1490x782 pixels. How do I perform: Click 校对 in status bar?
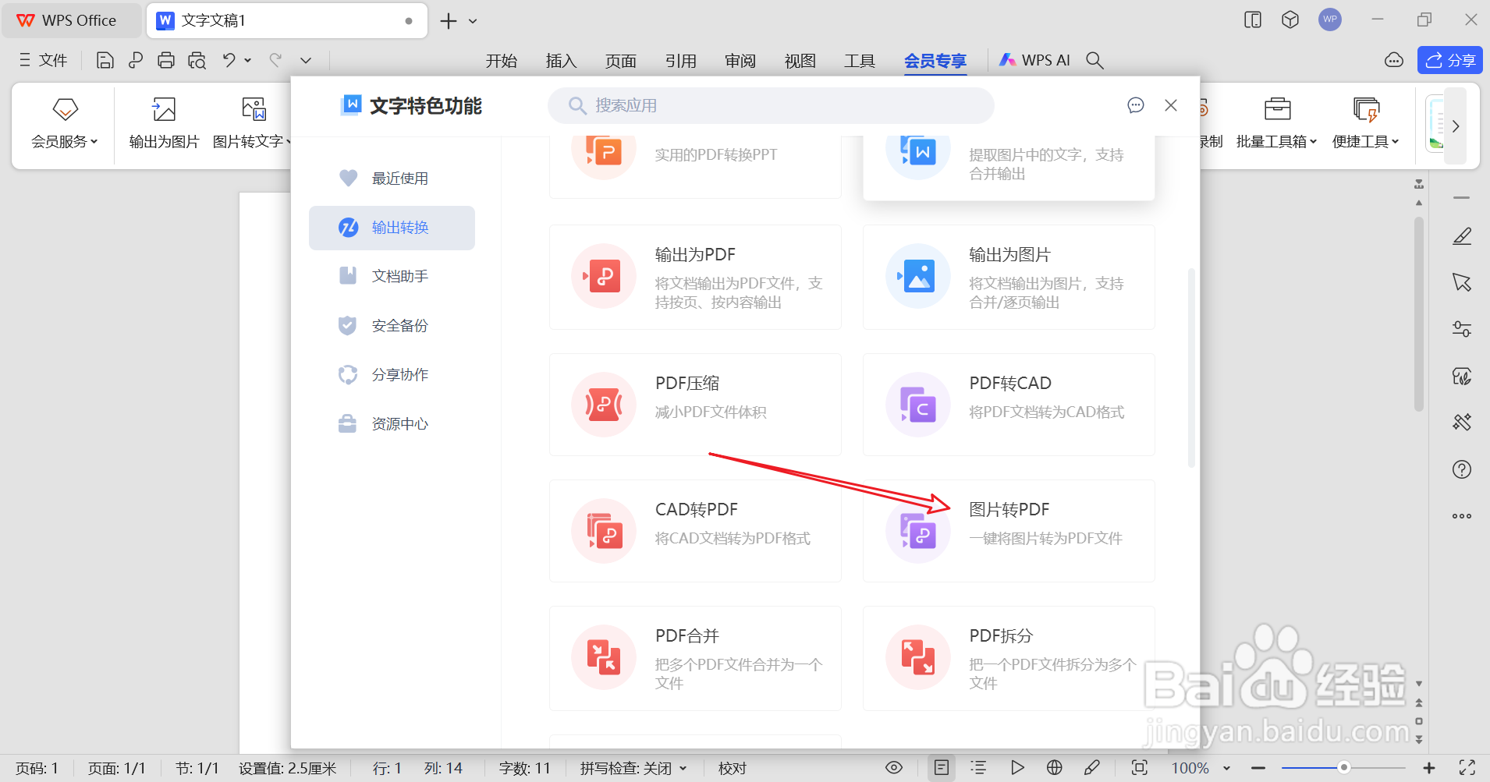click(x=733, y=768)
